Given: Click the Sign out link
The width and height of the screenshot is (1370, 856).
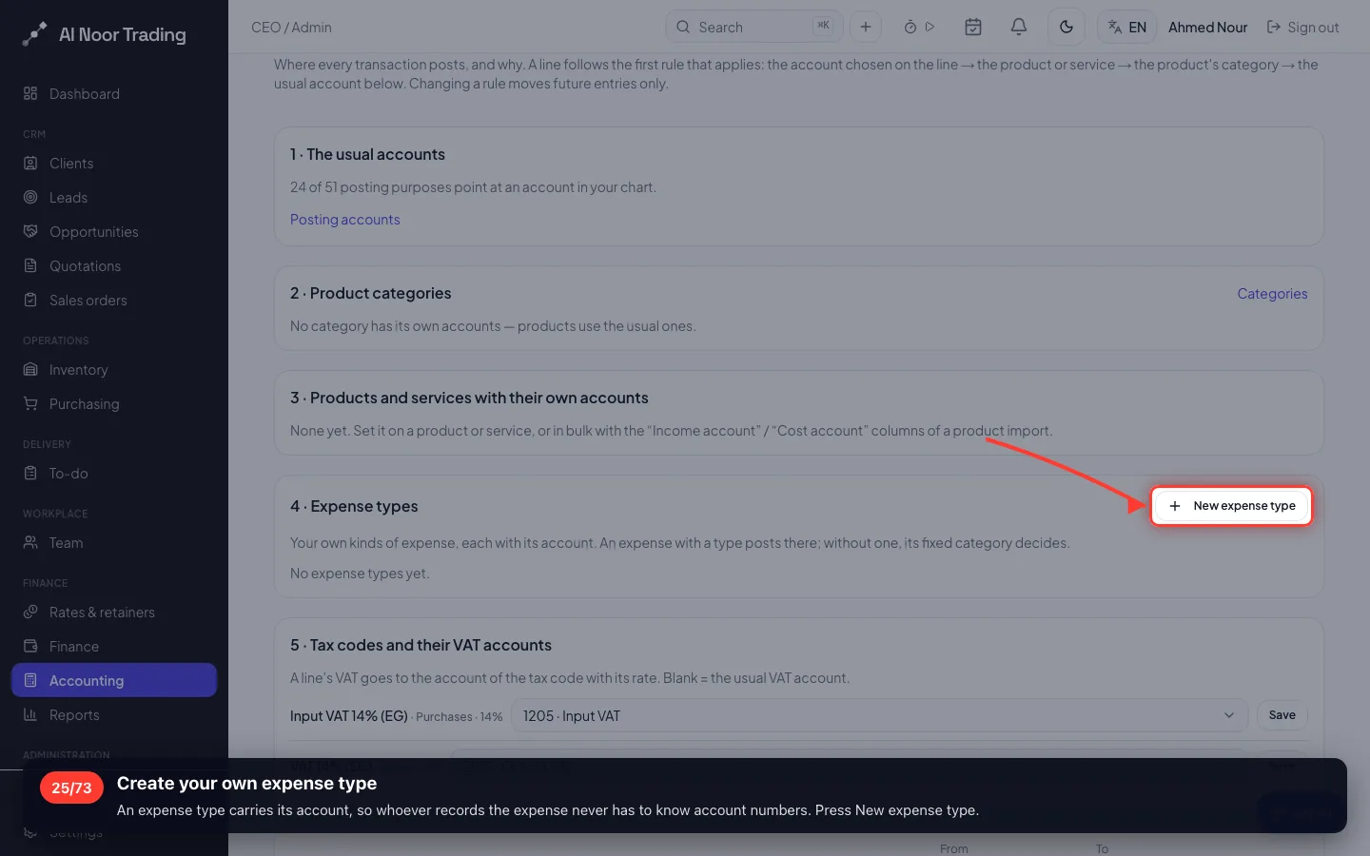Looking at the screenshot, I should (x=1302, y=28).
